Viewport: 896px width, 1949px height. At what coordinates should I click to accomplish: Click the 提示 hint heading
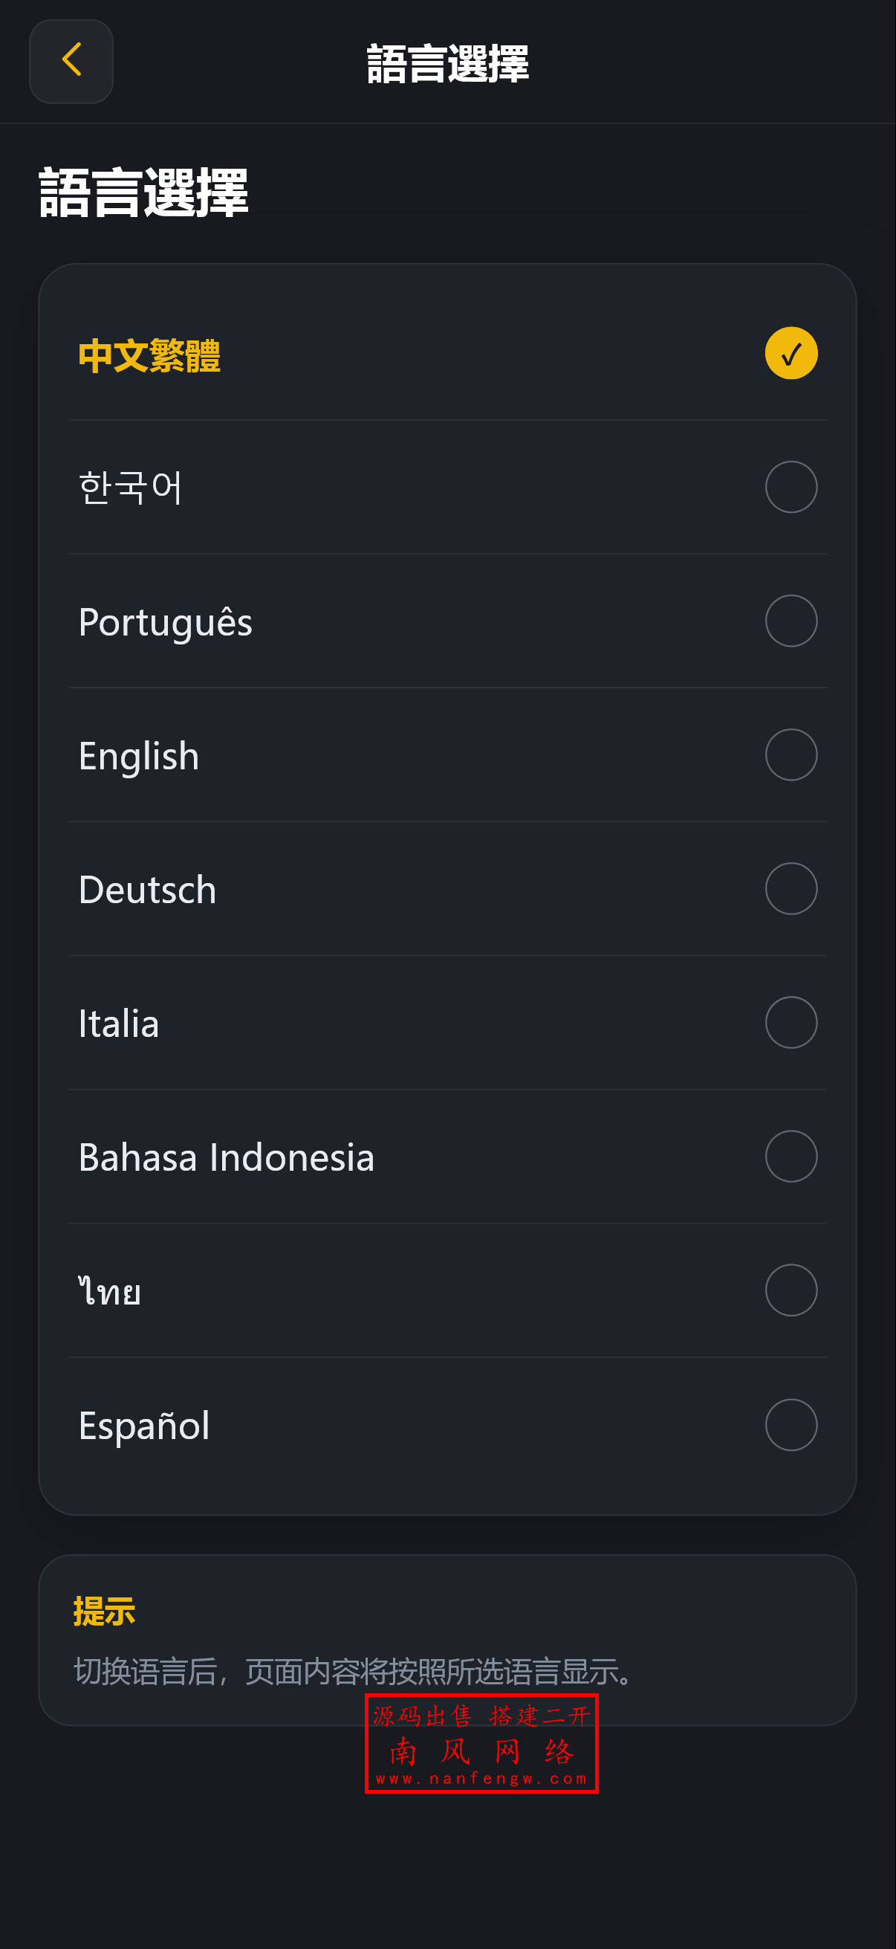tap(104, 1612)
